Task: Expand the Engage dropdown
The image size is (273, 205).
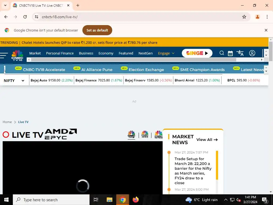Action: [166, 53]
